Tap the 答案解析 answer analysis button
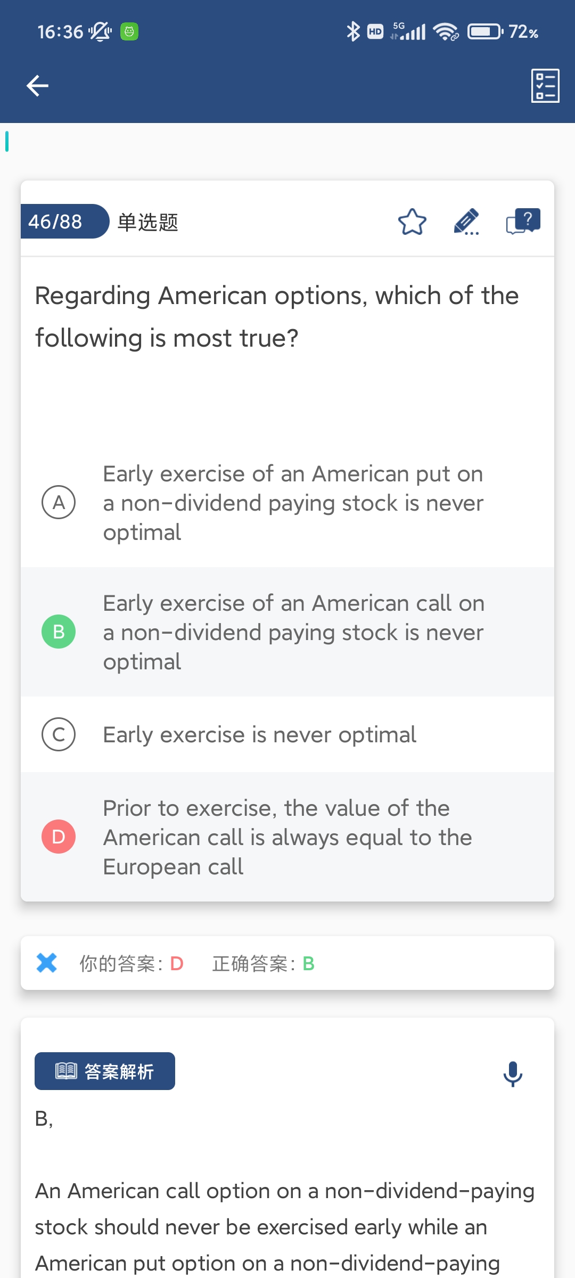 coord(105,1071)
